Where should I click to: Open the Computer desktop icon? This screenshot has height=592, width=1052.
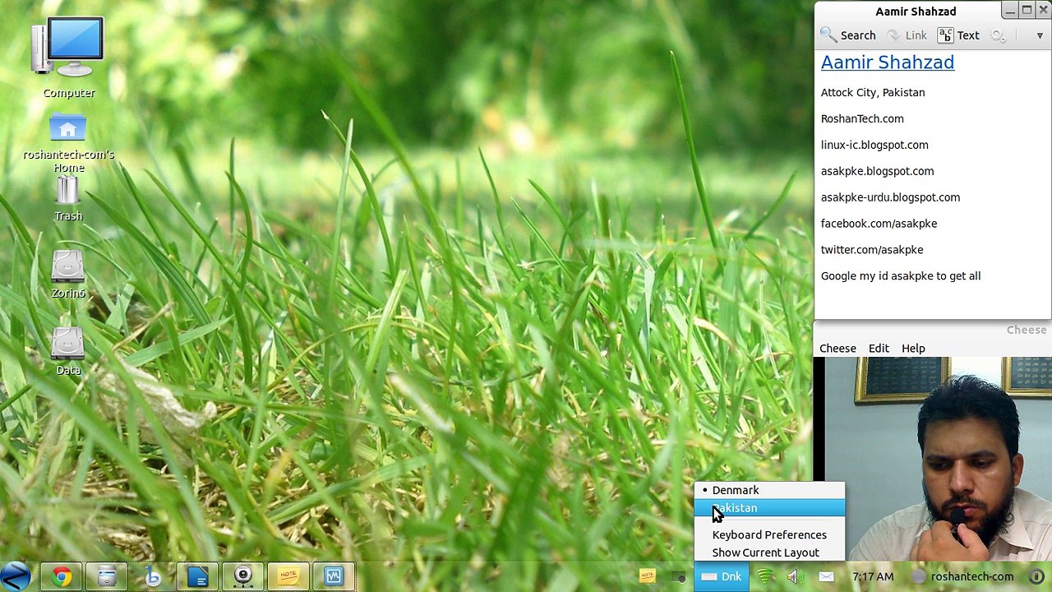[x=68, y=58]
